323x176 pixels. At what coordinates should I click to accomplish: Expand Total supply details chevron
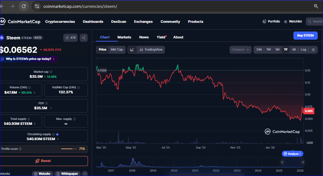[x=35, y=124]
